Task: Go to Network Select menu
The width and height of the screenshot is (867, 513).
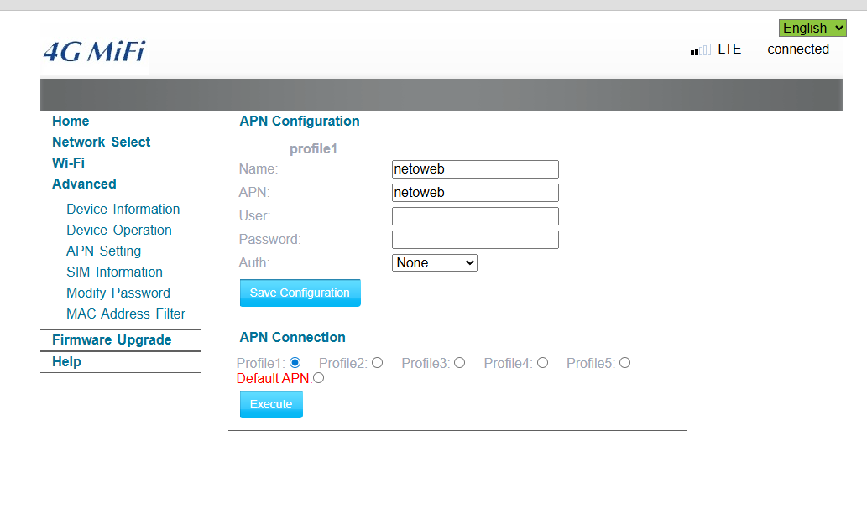Action: 101,142
